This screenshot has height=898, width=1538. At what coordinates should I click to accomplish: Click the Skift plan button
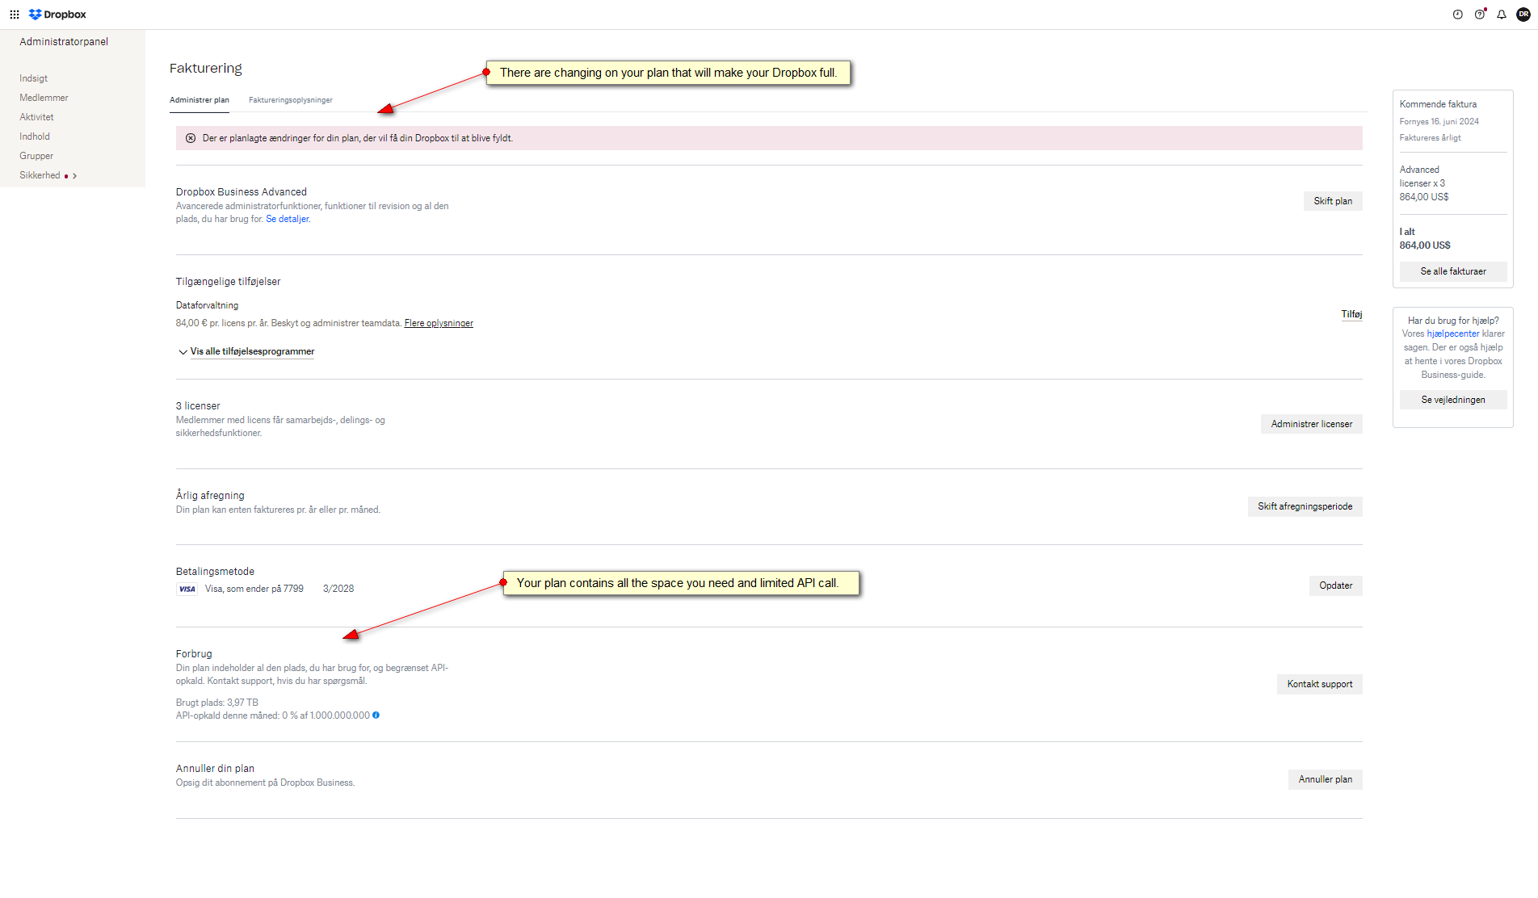coord(1333,201)
